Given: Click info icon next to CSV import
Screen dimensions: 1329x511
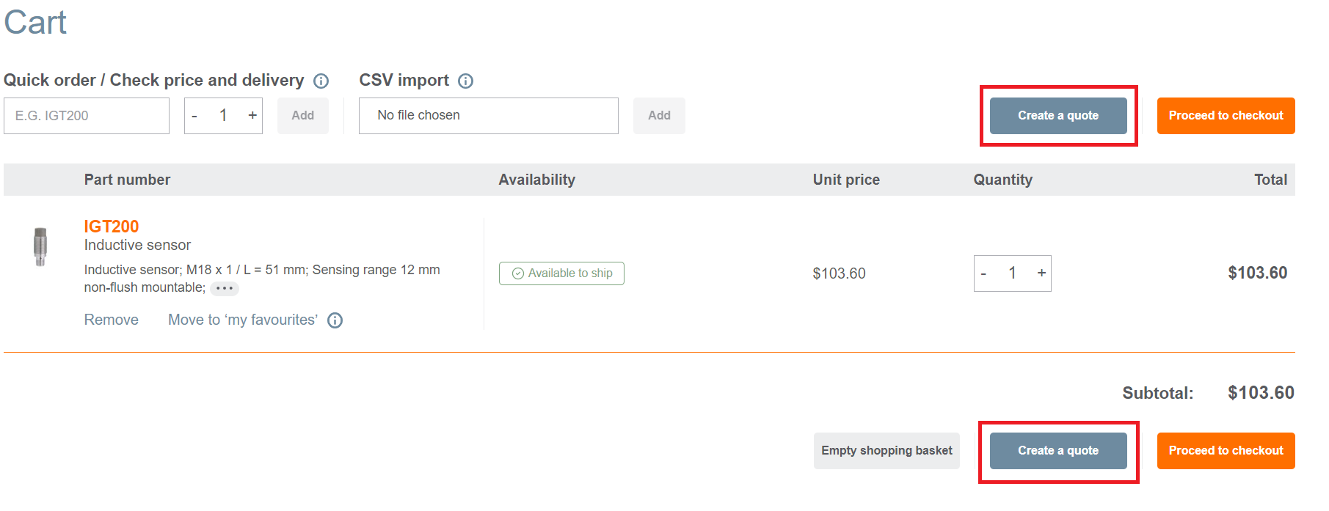Looking at the screenshot, I should (x=465, y=81).
